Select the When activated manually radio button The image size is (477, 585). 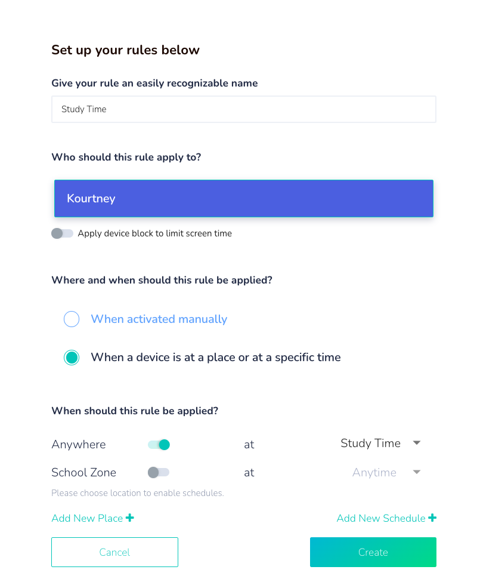coord(72,319)
